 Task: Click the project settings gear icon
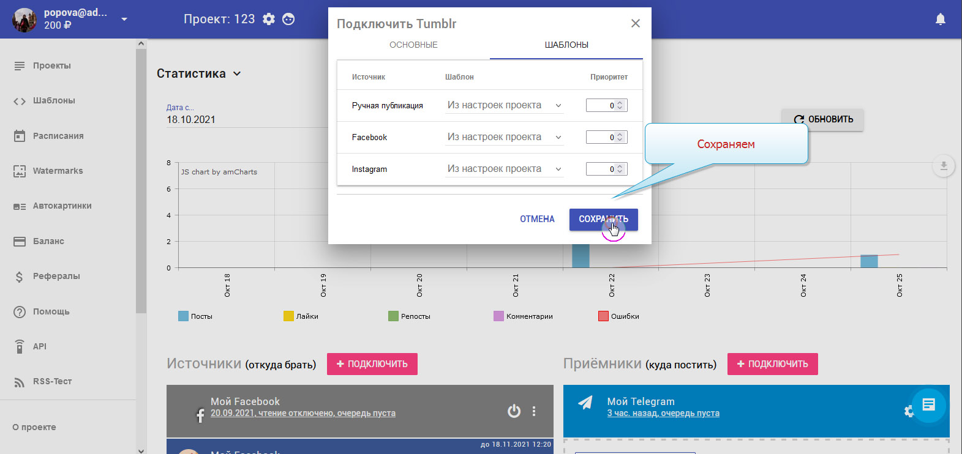pyautogui.click(x=269, y=19)
